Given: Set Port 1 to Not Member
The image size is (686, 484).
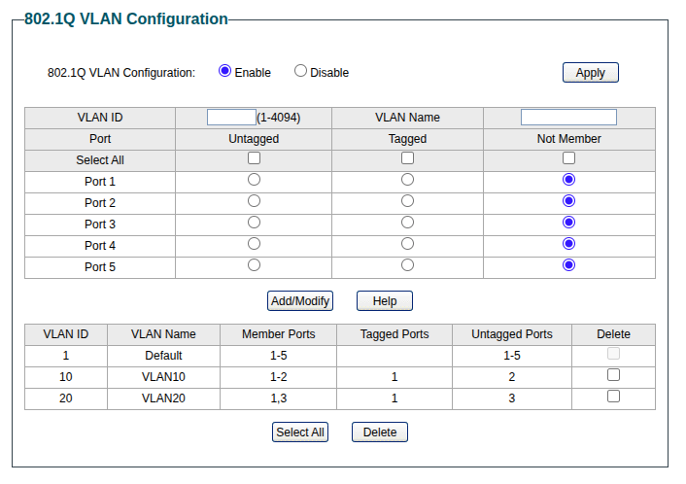Looking at the screenshot, I should [x=568, y=180].
